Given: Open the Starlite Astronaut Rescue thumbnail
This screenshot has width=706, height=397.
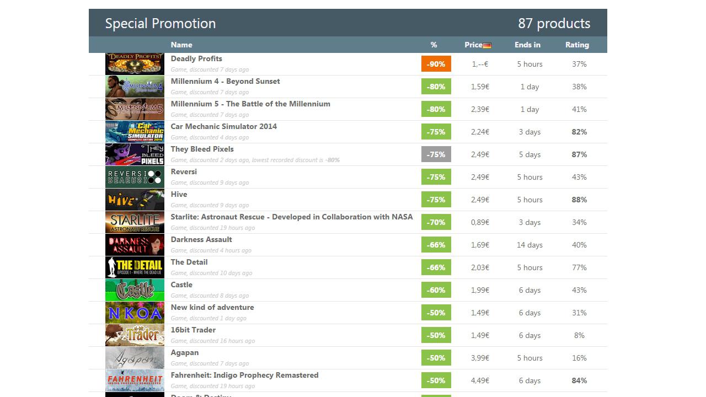Looking at the screenshot, I should pyautogui.click(x=135, y=222).
